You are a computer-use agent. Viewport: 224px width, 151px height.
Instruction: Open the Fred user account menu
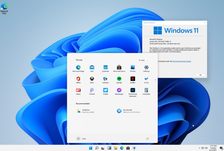pos(81,139)
